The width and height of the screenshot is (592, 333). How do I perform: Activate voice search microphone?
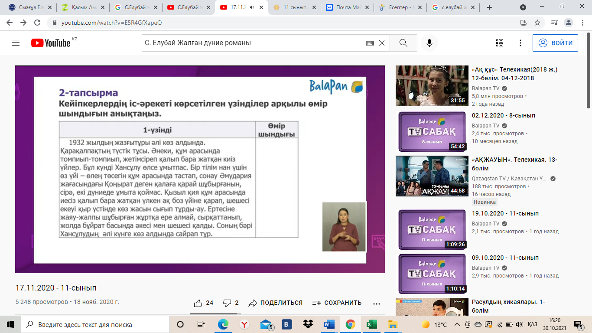click(x=429, y=43)
